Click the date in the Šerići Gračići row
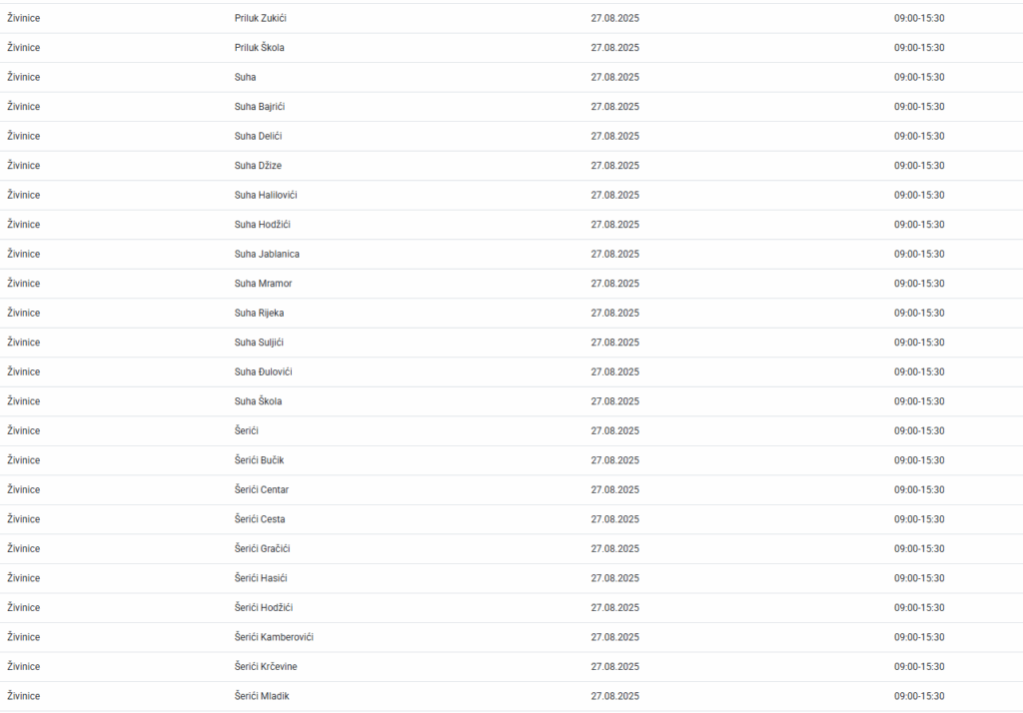Image resolution: width=1023 pixels, height=713 pixels. (x=614, y=548)
